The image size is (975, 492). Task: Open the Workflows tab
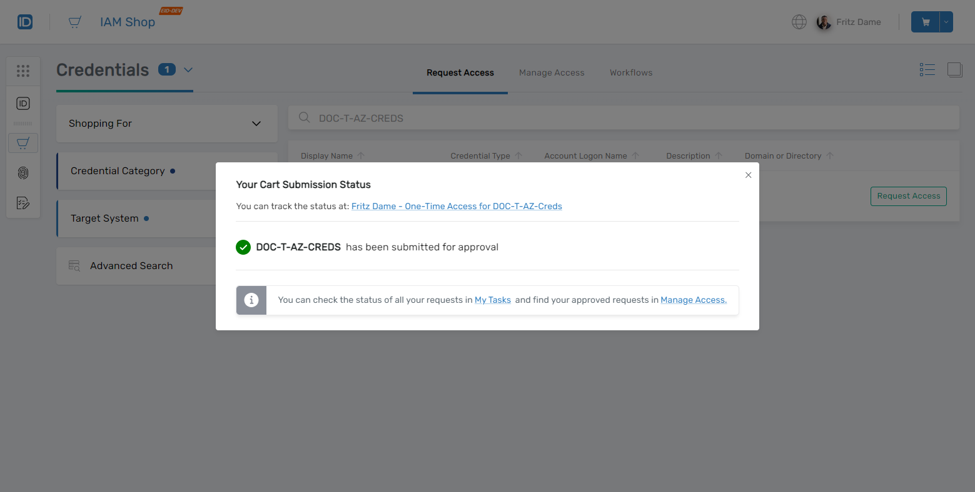click(x=630, y=72)
